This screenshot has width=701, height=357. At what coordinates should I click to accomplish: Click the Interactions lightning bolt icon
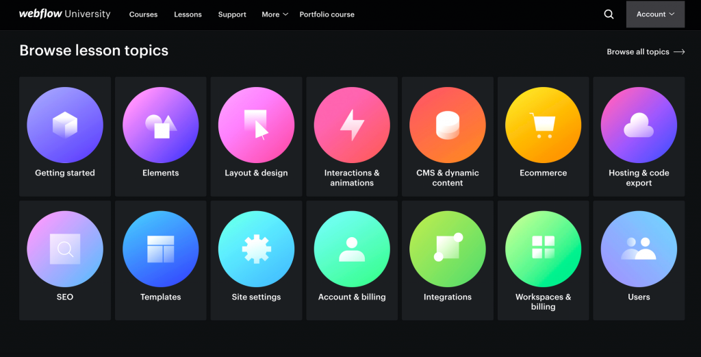click(352, 125)
